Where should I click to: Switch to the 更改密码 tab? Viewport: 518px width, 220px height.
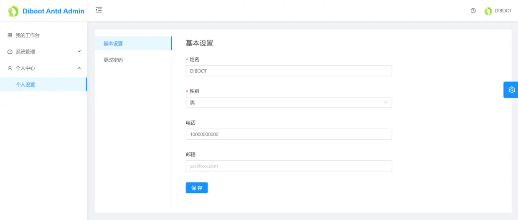click(133, 60)
